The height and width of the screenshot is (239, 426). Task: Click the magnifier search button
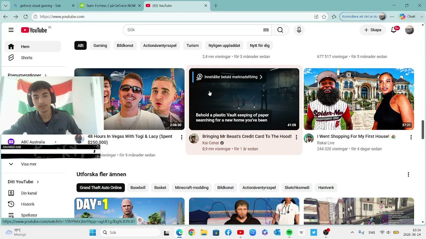(280, 30)
